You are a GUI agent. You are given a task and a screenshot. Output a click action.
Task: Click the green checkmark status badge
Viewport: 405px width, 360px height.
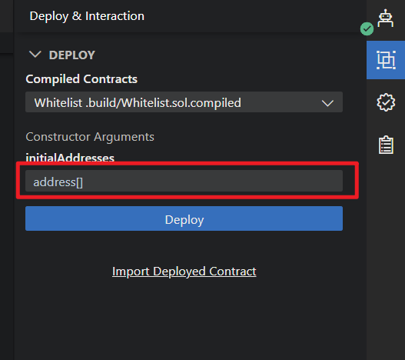point(367,28)
